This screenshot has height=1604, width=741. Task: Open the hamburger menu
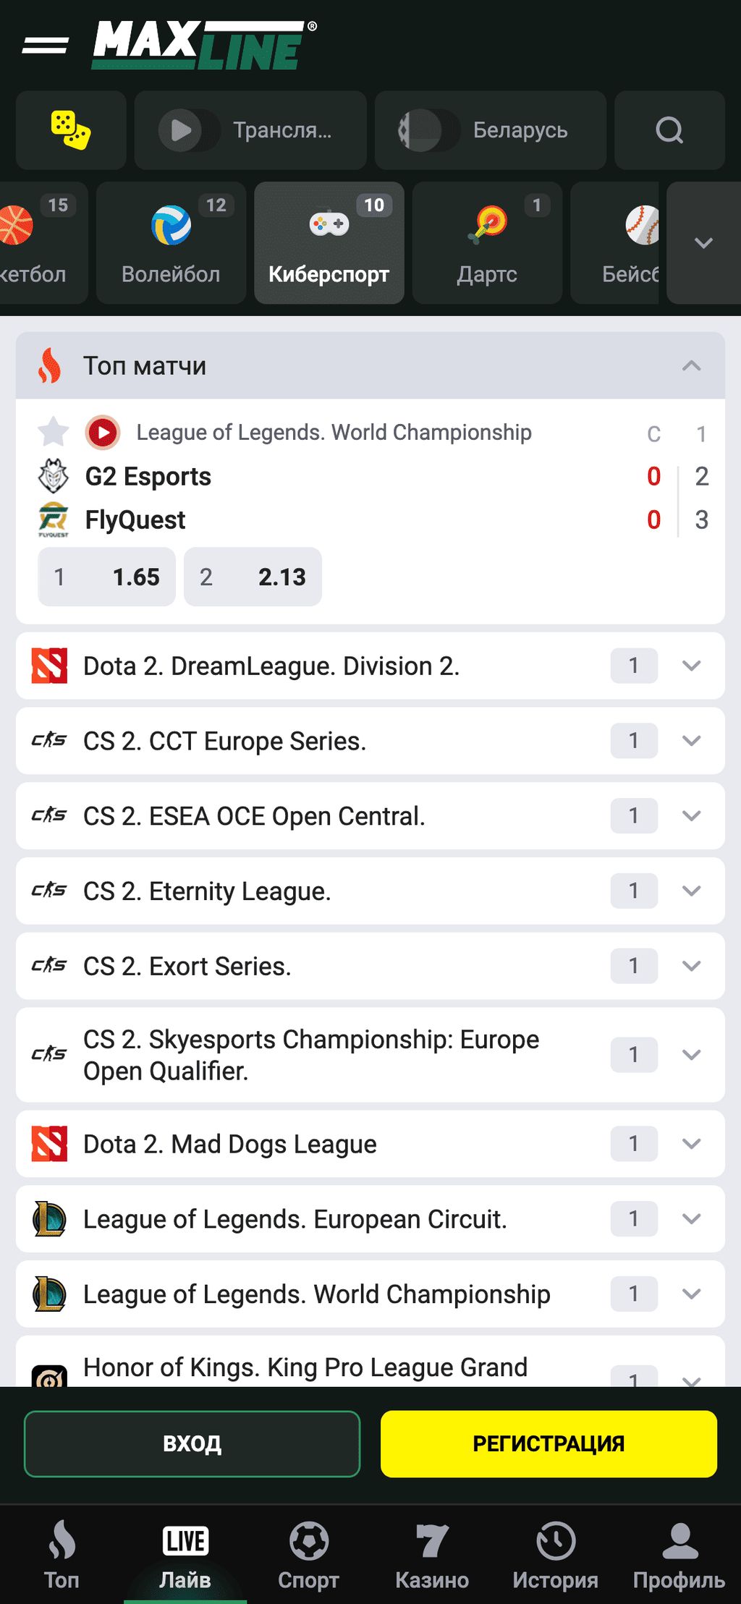tap(45, 46)
